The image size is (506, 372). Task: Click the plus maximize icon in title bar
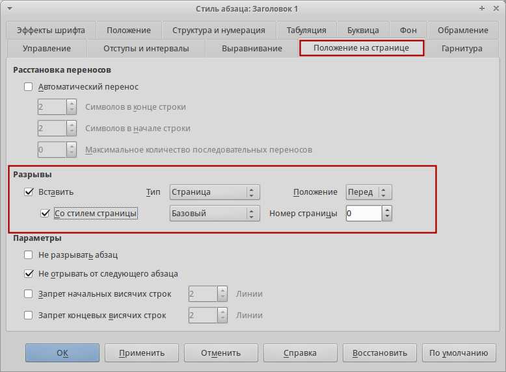pos(482,8)
